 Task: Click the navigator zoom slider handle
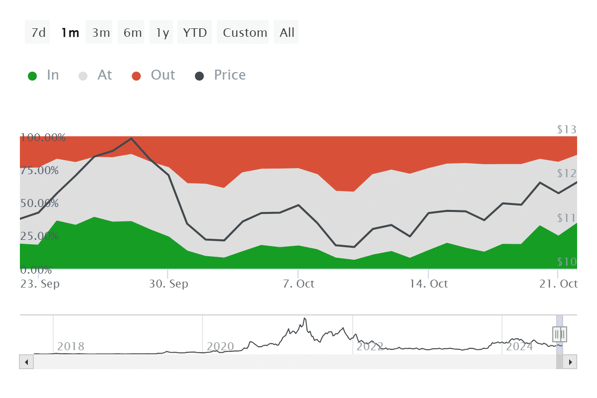click(559, 335)
